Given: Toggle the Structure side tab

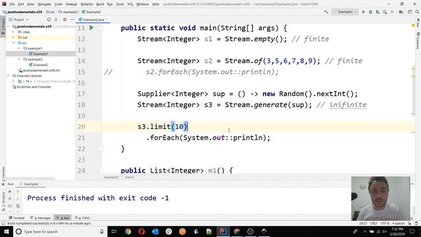Looking at the screenshot, I should tap(3, 201).
